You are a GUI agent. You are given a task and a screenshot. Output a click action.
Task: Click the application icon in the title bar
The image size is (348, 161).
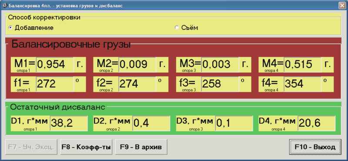[4, 6]
